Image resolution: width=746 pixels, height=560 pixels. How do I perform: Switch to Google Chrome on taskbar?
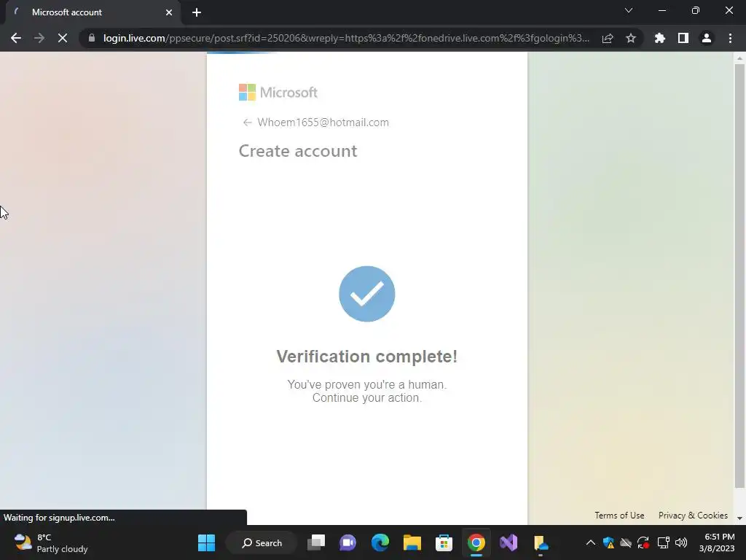(476, 542)
